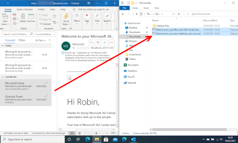The image size is (238, 143).
Task: Click the Up arrow in File Explorer
Action: pos(137,14)
